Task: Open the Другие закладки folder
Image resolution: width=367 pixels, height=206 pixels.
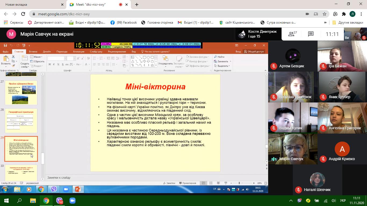Action: tap(348, 23)
